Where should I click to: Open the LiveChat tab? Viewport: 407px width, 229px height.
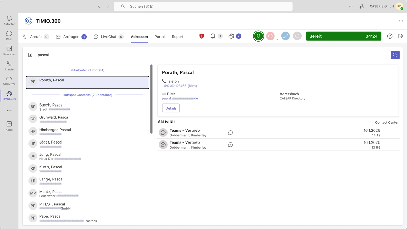(x=109, y=37)
